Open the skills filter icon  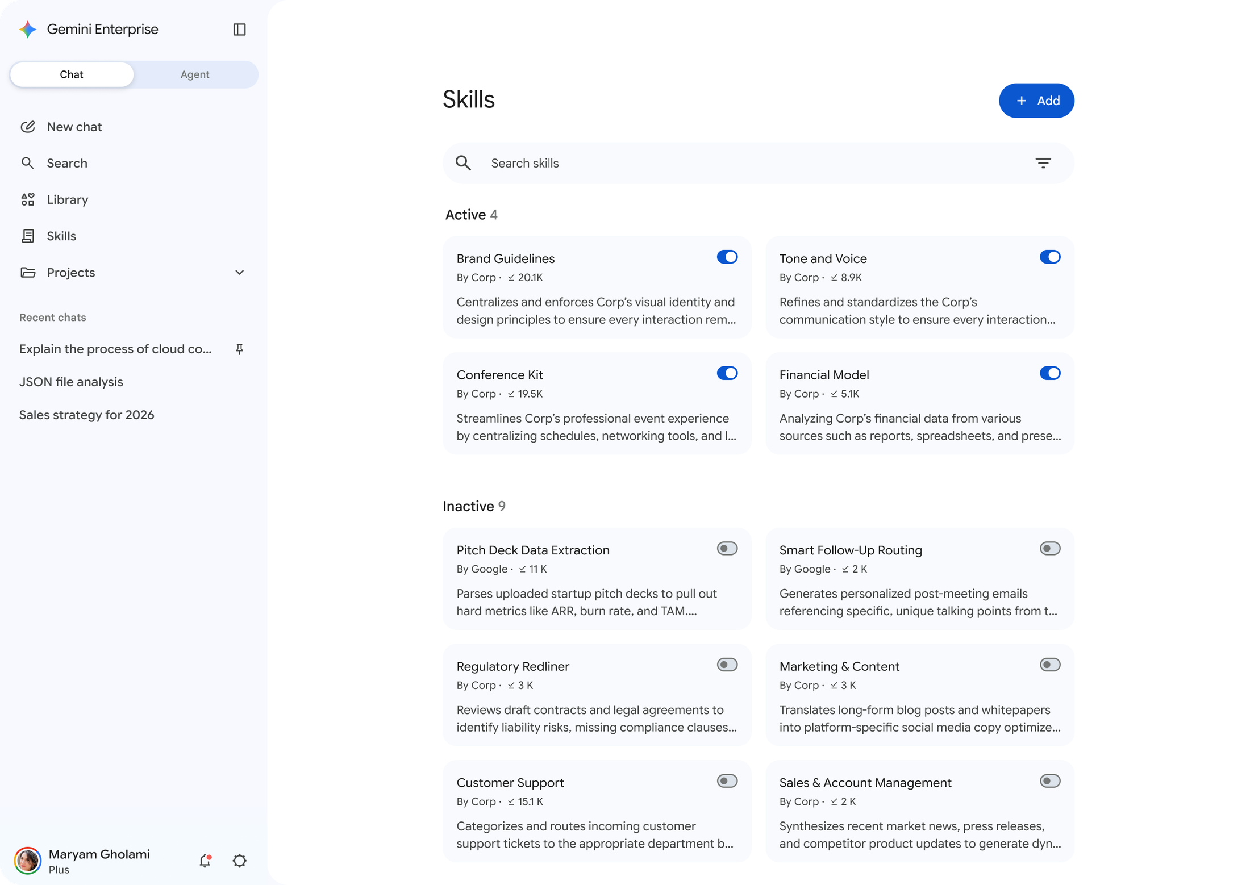[1043, 163]
